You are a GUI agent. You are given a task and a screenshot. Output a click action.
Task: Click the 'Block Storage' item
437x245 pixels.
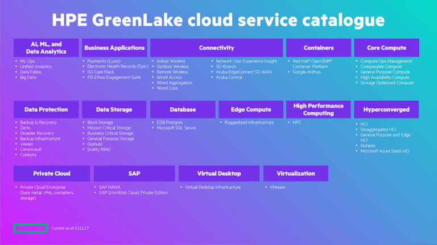tap(100, 122)
